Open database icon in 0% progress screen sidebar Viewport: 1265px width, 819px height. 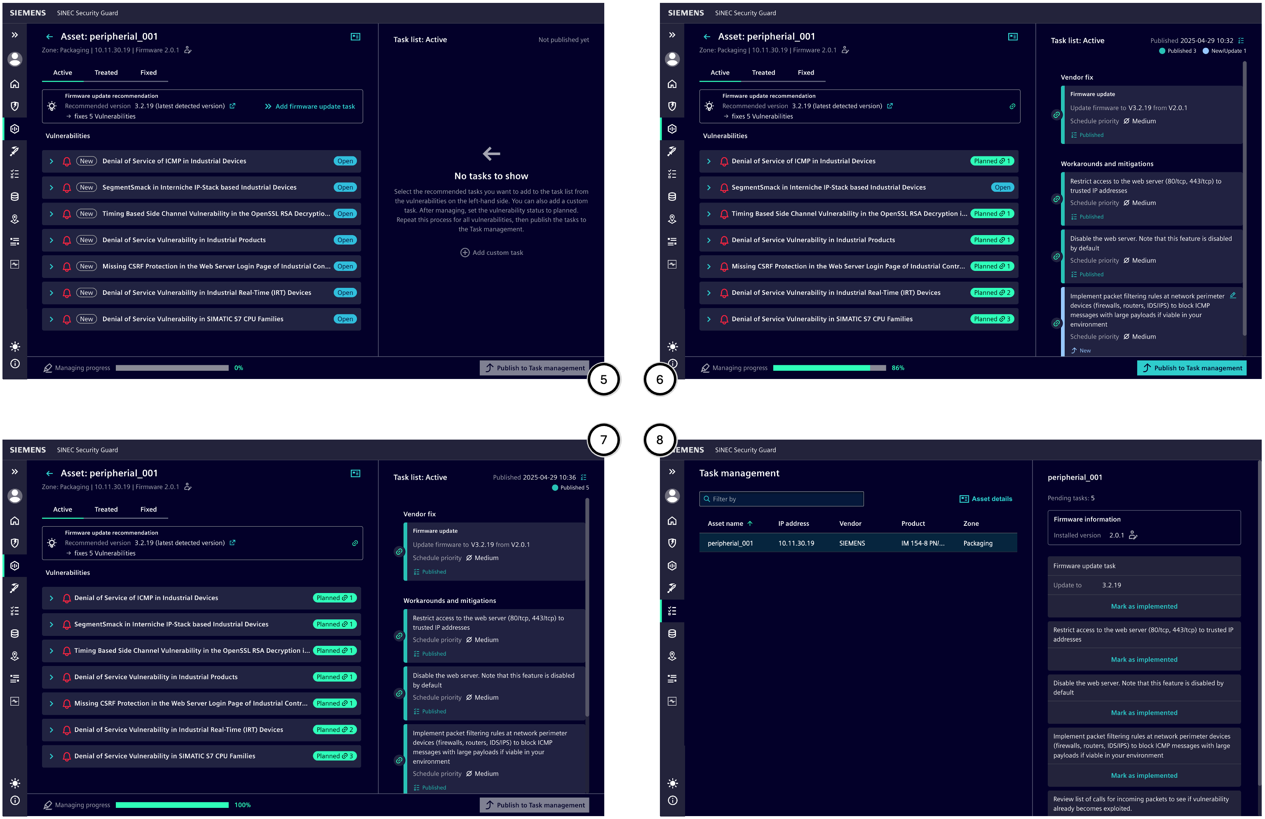(15, 197)
